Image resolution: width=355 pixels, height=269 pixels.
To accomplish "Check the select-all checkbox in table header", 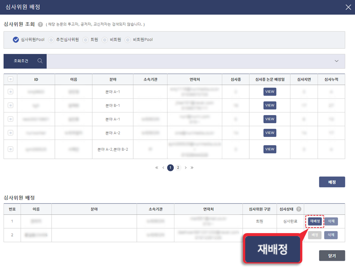I will click(x=10, y=79).
